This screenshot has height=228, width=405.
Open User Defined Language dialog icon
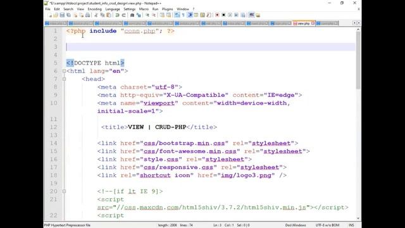click(x=196, y=15)
